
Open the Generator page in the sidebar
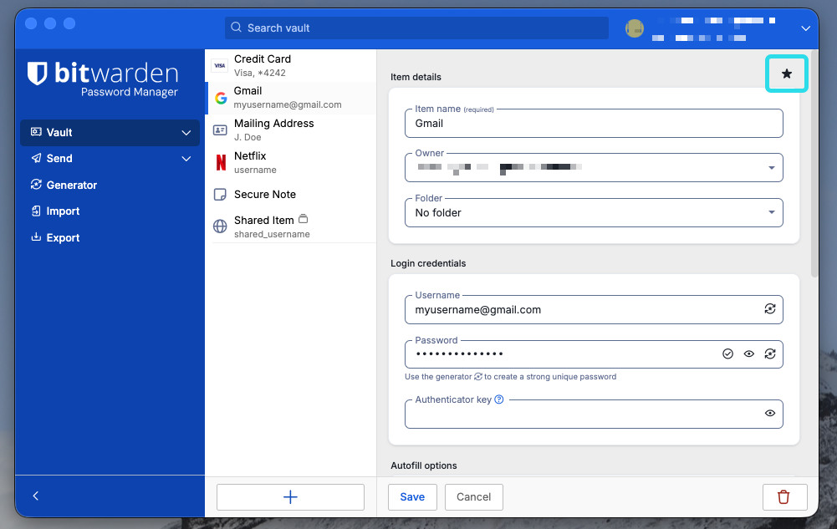(x=72, y=185)
